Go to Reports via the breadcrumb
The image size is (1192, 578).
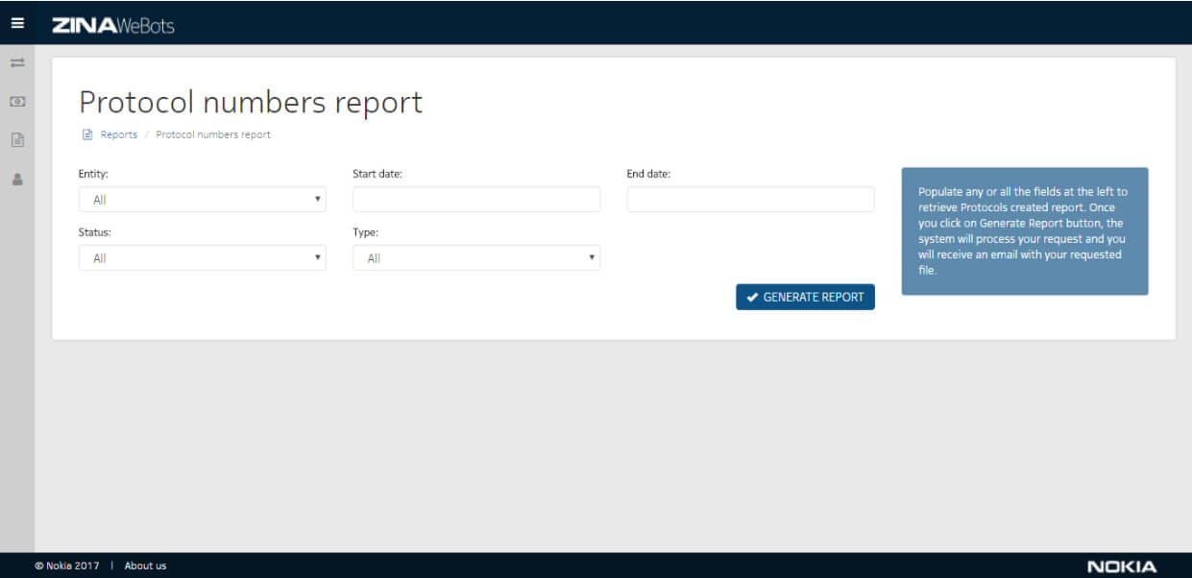(x=119, y=134)
